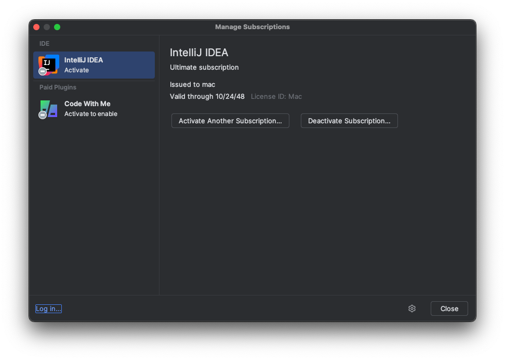Select the IntelliJ IDEA entry under IDE

click(x=94, y=65)
